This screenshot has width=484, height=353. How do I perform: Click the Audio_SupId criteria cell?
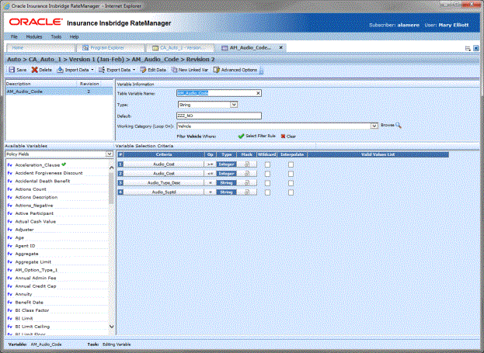(164, 192)
